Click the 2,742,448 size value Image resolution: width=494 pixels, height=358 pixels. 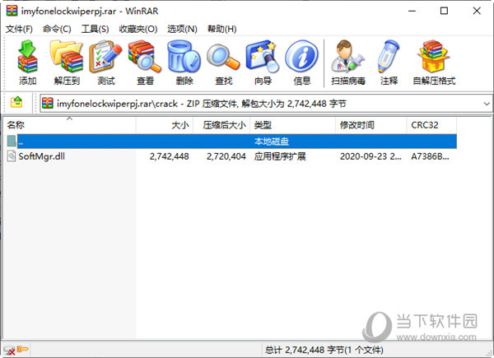[169, 156]
